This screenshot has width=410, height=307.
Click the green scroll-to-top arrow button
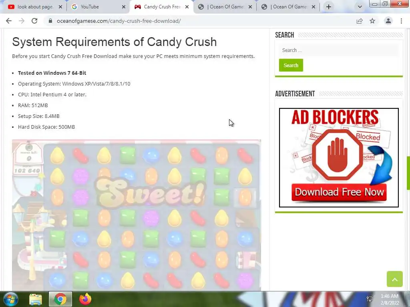tap(394, 279)
